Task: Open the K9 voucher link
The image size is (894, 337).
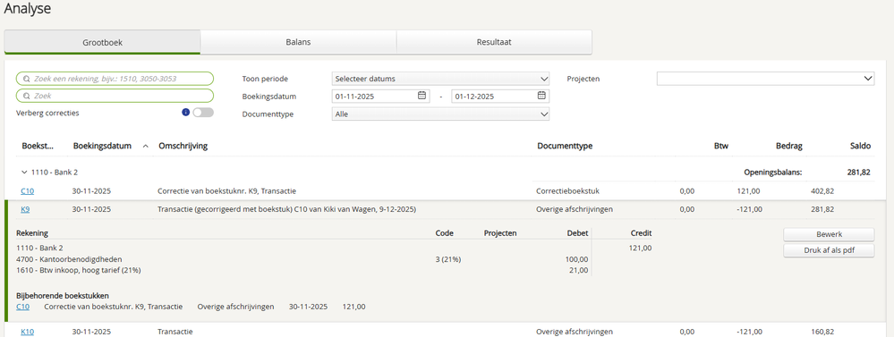Action: [x=25, y=209]
